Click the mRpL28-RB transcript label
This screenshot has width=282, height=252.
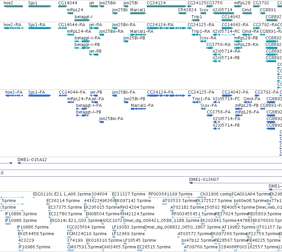[x=246, y=38]
